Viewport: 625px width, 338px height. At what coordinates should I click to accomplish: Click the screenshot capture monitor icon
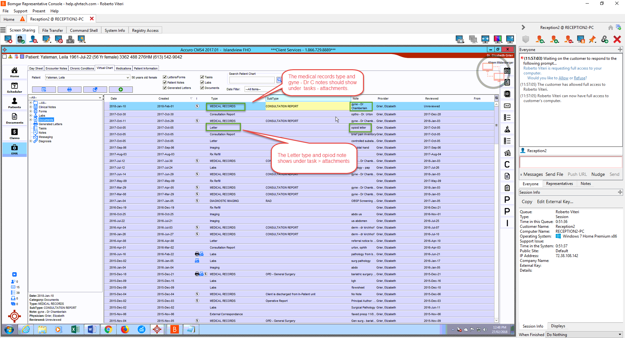[x=460, y=40]
